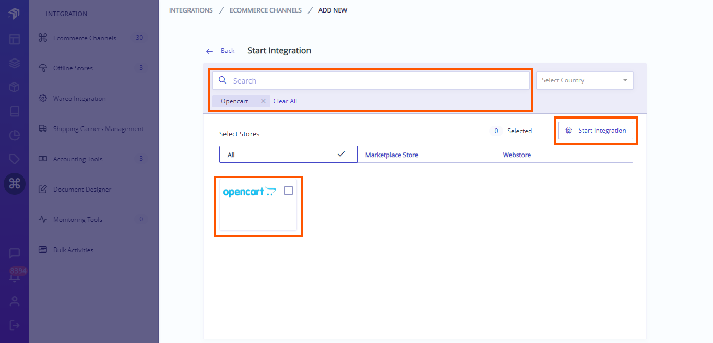The height and width of the screenshot is (343, 713).
Task: Click the logout icon in sidebar
Action: (x=15, y=325)
